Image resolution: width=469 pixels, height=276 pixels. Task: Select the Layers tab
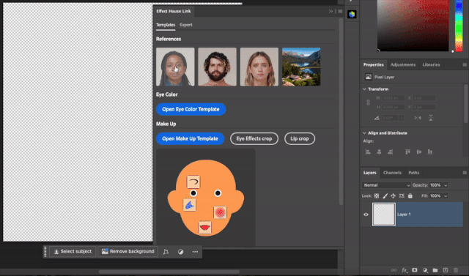369,173
